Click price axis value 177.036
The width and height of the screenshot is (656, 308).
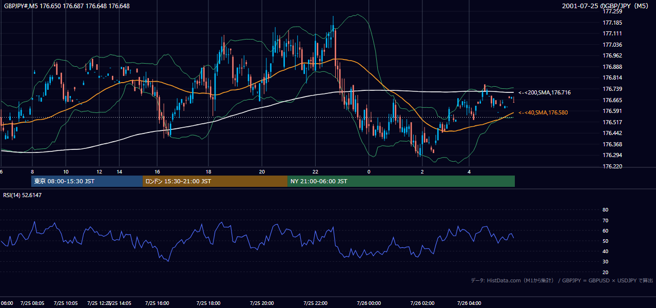click(x=612, y=45)
